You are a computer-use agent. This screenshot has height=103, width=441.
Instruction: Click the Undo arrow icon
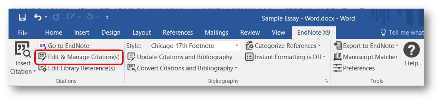coord(38,18)
